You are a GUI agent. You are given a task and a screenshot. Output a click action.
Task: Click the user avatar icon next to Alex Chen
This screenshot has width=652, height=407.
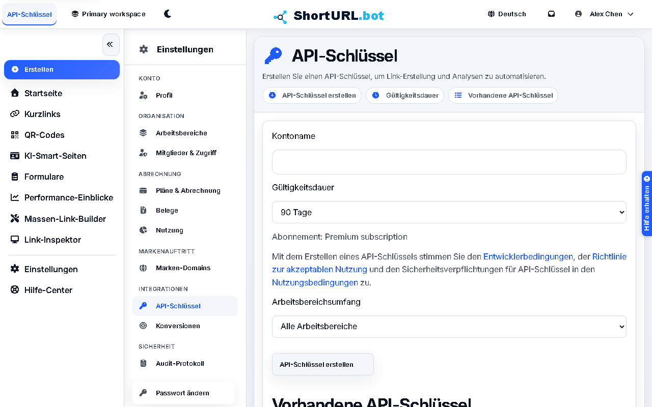578,14
